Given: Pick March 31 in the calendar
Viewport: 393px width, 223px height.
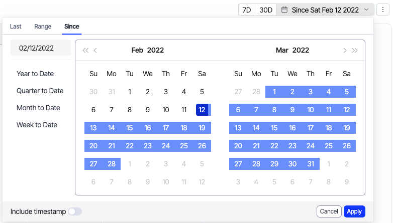Looking at the screenshot, I should pos(311,164).
